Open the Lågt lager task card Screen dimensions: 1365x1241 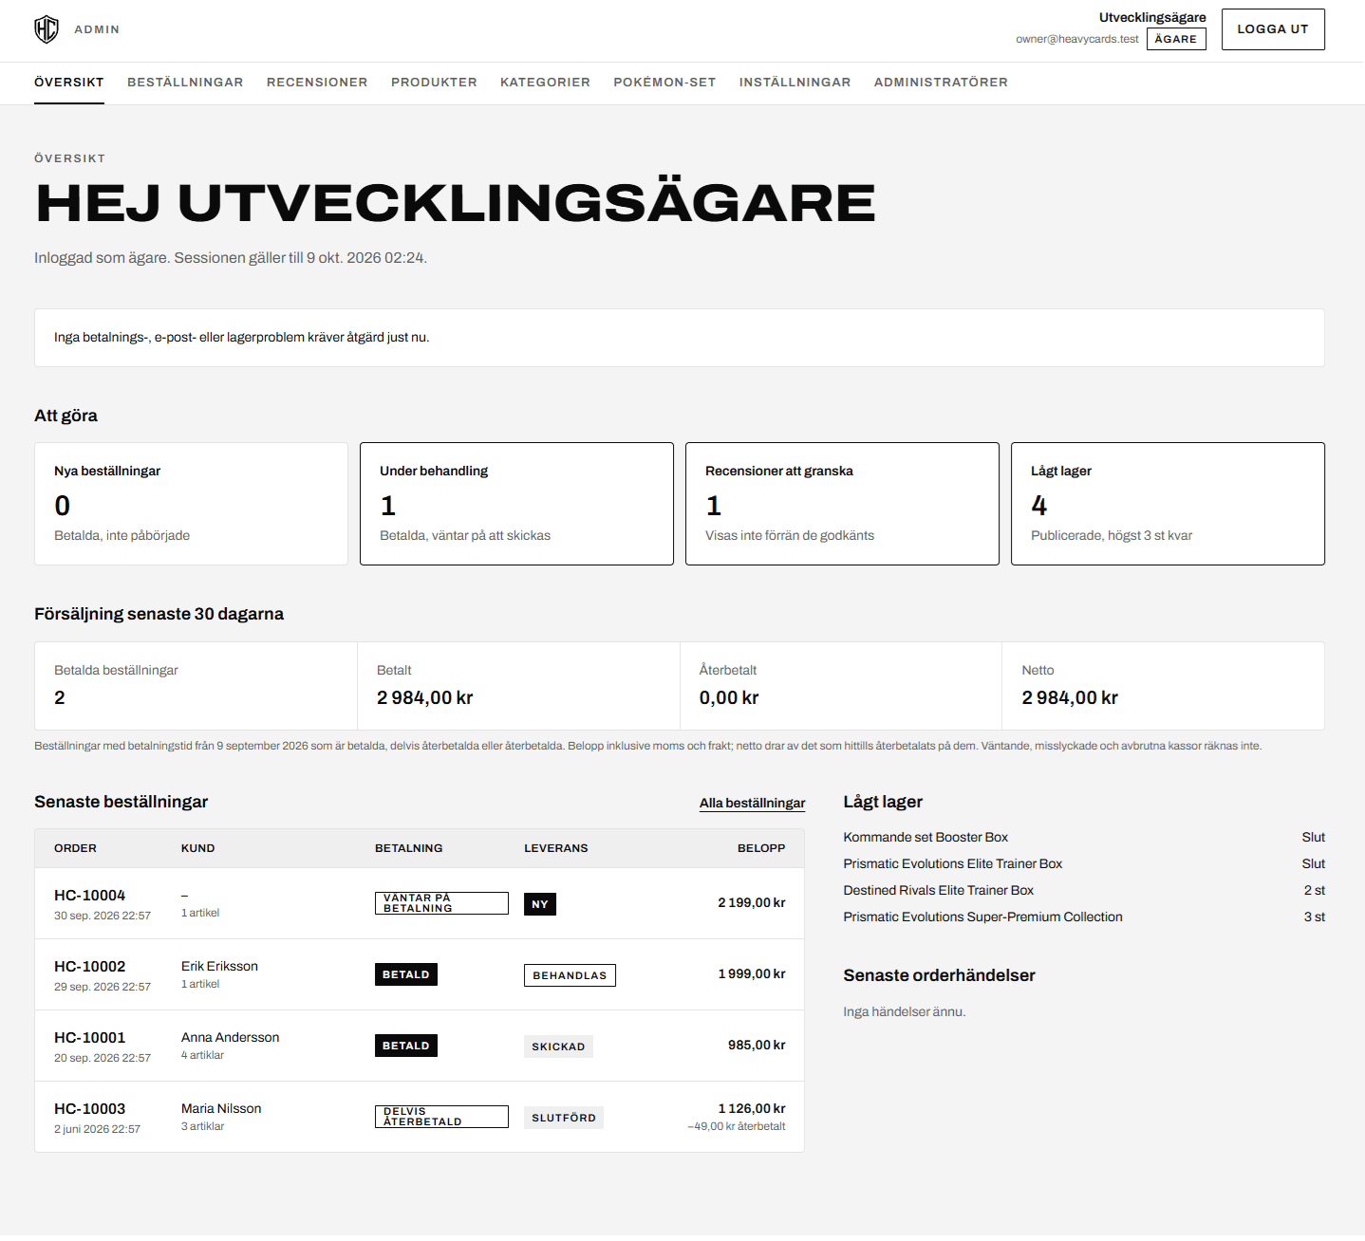(1168, 504)
